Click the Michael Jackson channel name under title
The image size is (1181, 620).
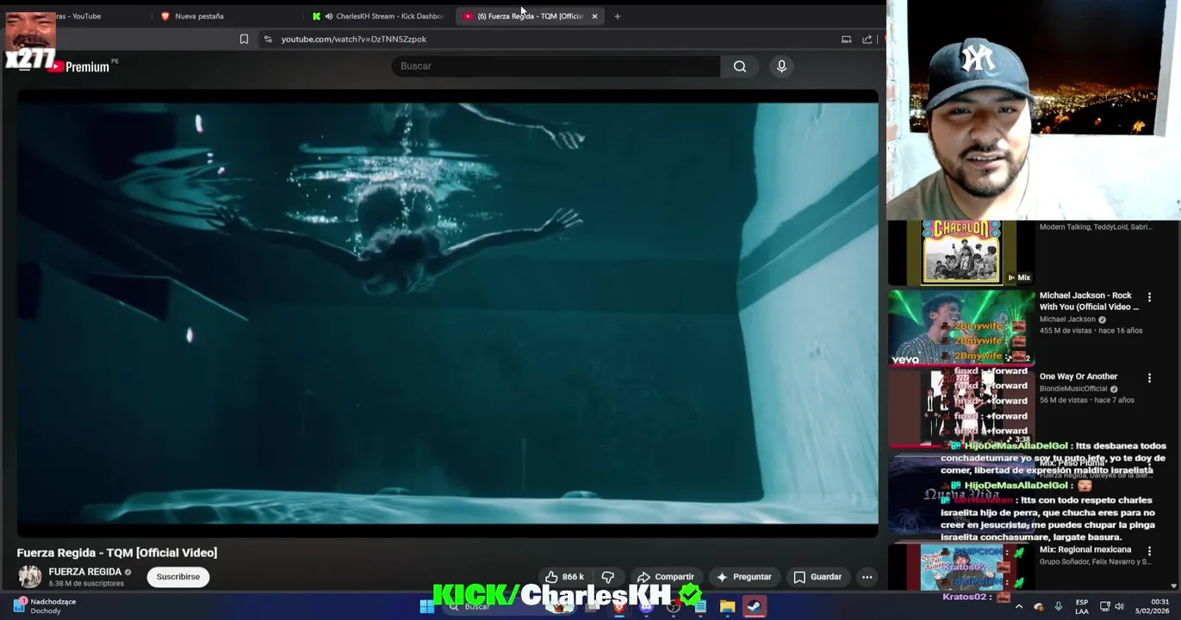[1067, 319]
